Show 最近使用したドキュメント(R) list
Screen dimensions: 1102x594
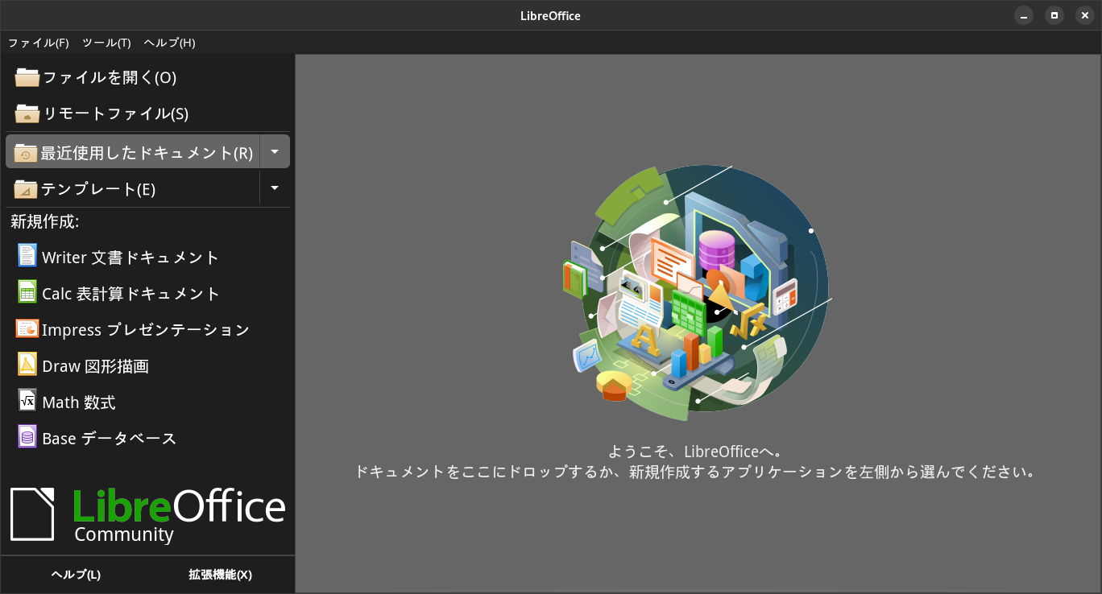point(147,153)
